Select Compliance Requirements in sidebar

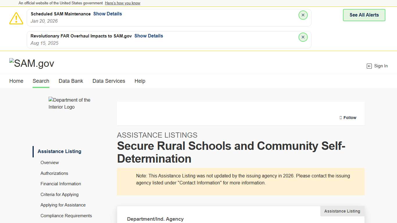coord(66,216)
